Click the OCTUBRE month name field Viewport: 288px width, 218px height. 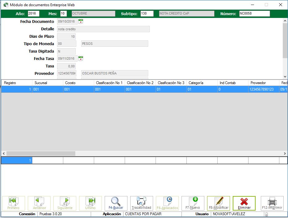pyautogui.click(x=94, y=13)
